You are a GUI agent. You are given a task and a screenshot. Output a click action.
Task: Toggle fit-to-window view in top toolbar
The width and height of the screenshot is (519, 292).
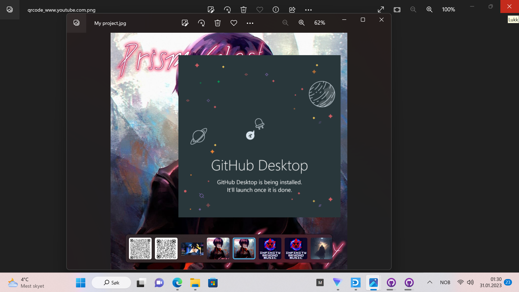pos(397,10)
